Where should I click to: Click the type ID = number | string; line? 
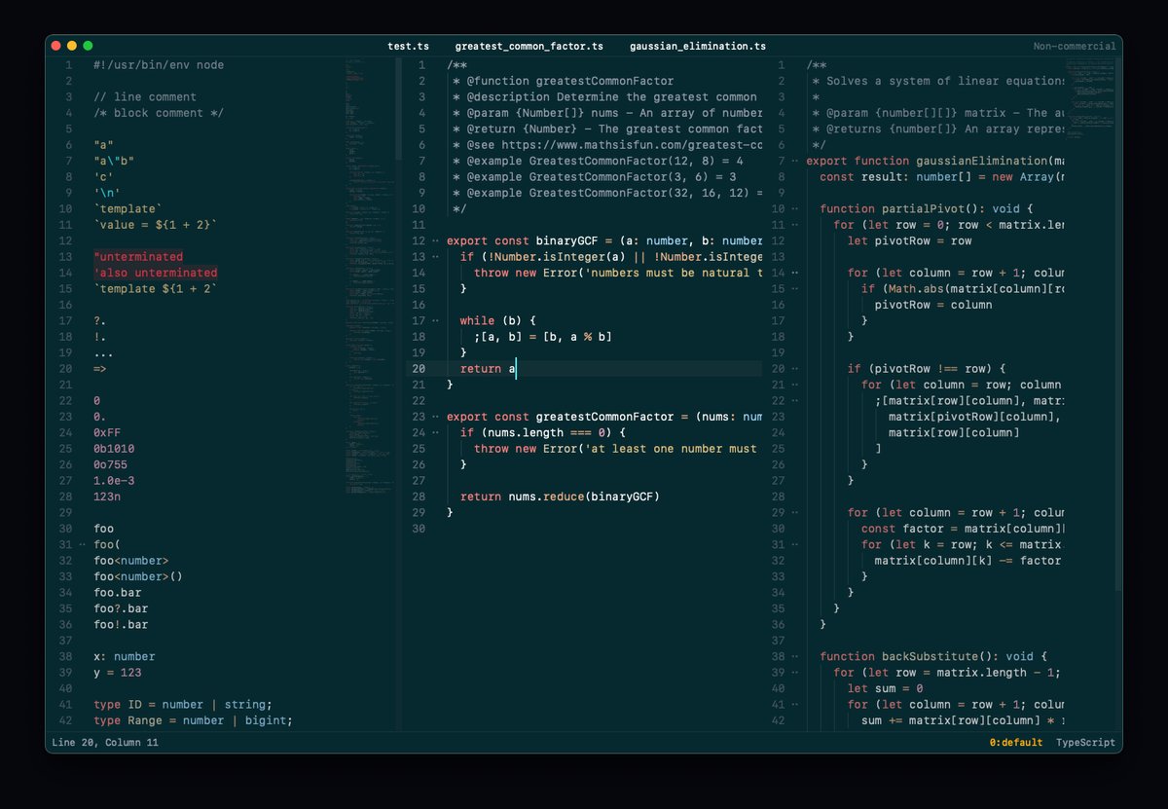(183, 705)
